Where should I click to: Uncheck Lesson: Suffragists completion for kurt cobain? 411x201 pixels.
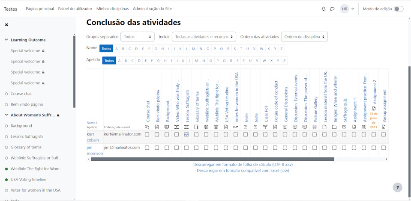186,134
